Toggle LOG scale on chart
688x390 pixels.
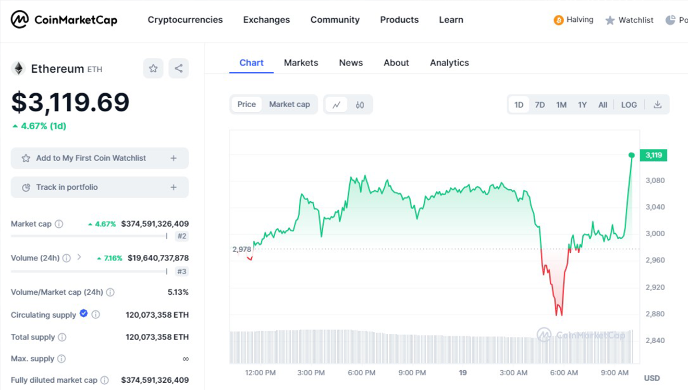(x=629, y=105)
